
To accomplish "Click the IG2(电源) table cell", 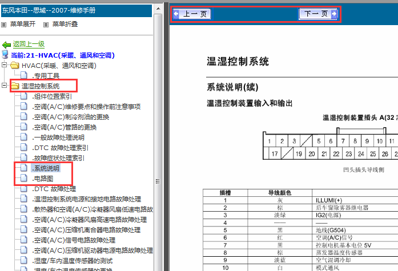I will [328, 215].
